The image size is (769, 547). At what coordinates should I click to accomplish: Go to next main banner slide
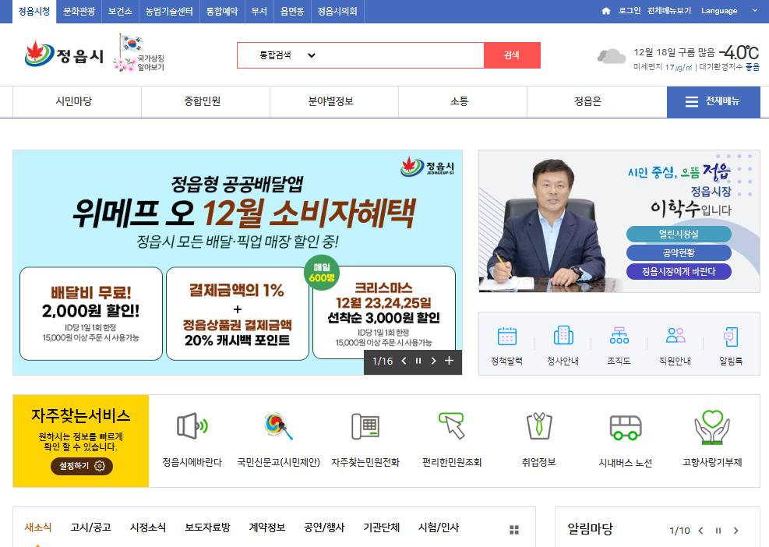(433, 361)
